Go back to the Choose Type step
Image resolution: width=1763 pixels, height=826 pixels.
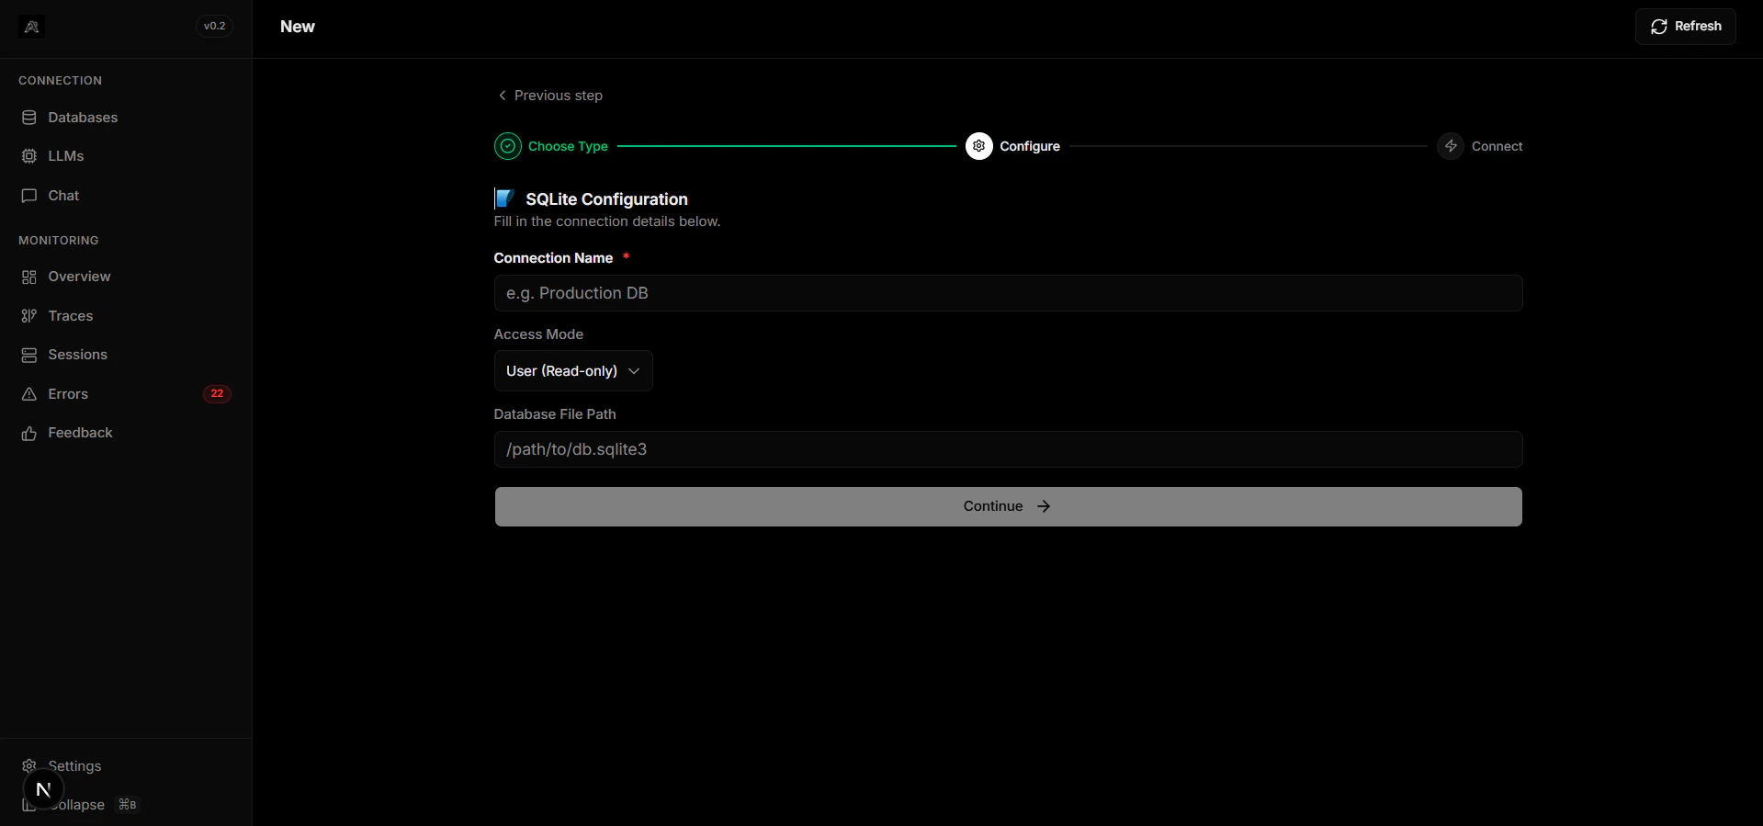pos(551,146)
